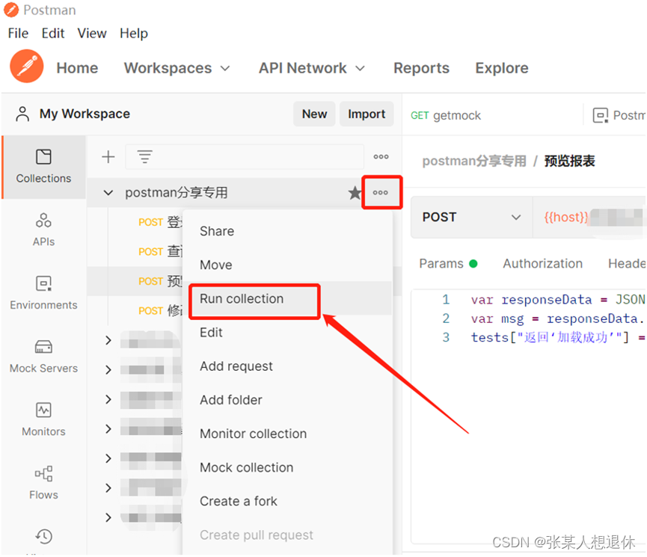This screenshot has width=647, height=557.
Task: Click the postman分享专用 breadcrumb link
Action: [474, 161]
